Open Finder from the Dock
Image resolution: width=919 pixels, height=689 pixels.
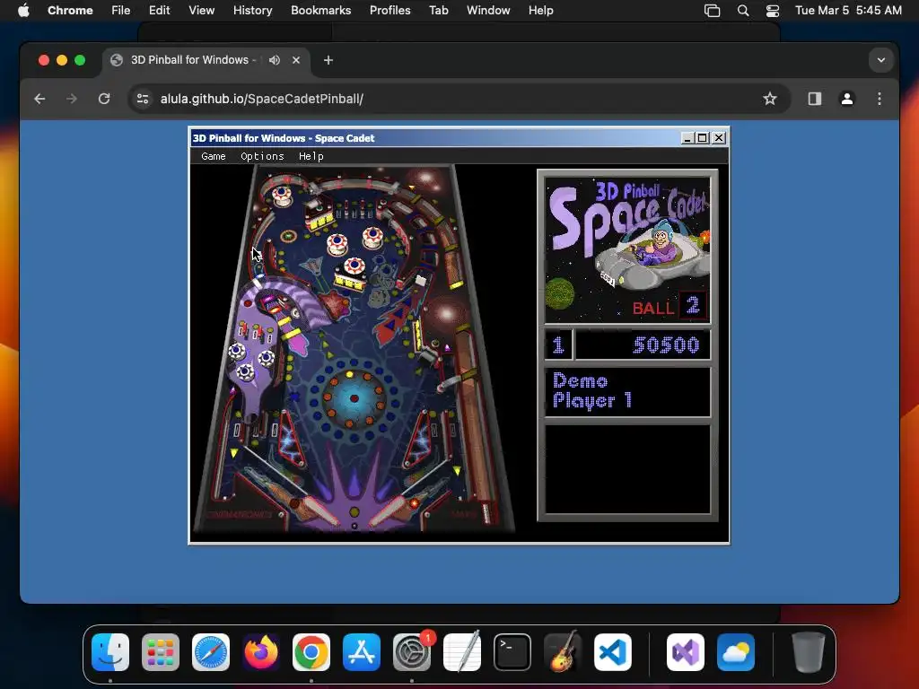point(110,652)
